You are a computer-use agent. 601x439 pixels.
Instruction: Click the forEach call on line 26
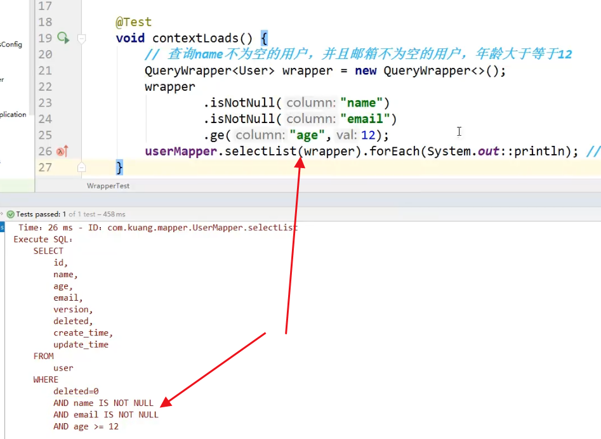[x=394, y=152]
